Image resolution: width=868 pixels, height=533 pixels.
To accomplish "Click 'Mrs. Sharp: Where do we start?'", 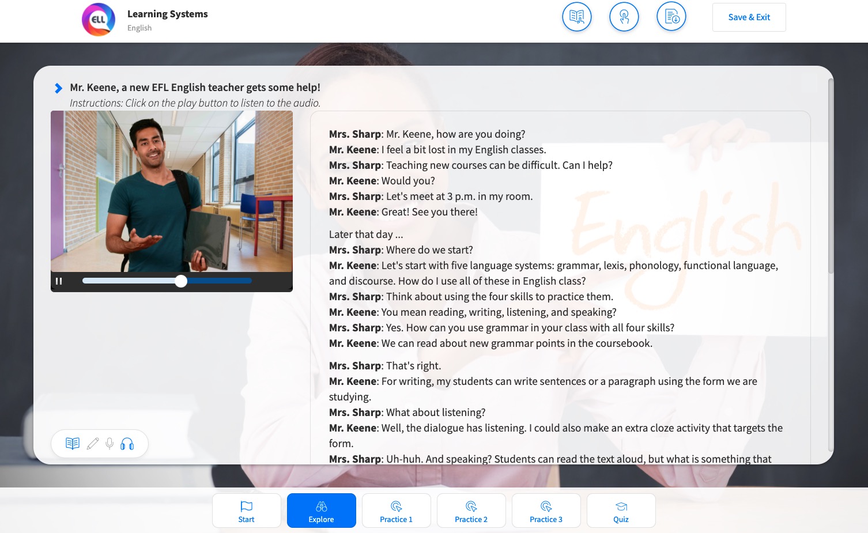I will 401,250.
